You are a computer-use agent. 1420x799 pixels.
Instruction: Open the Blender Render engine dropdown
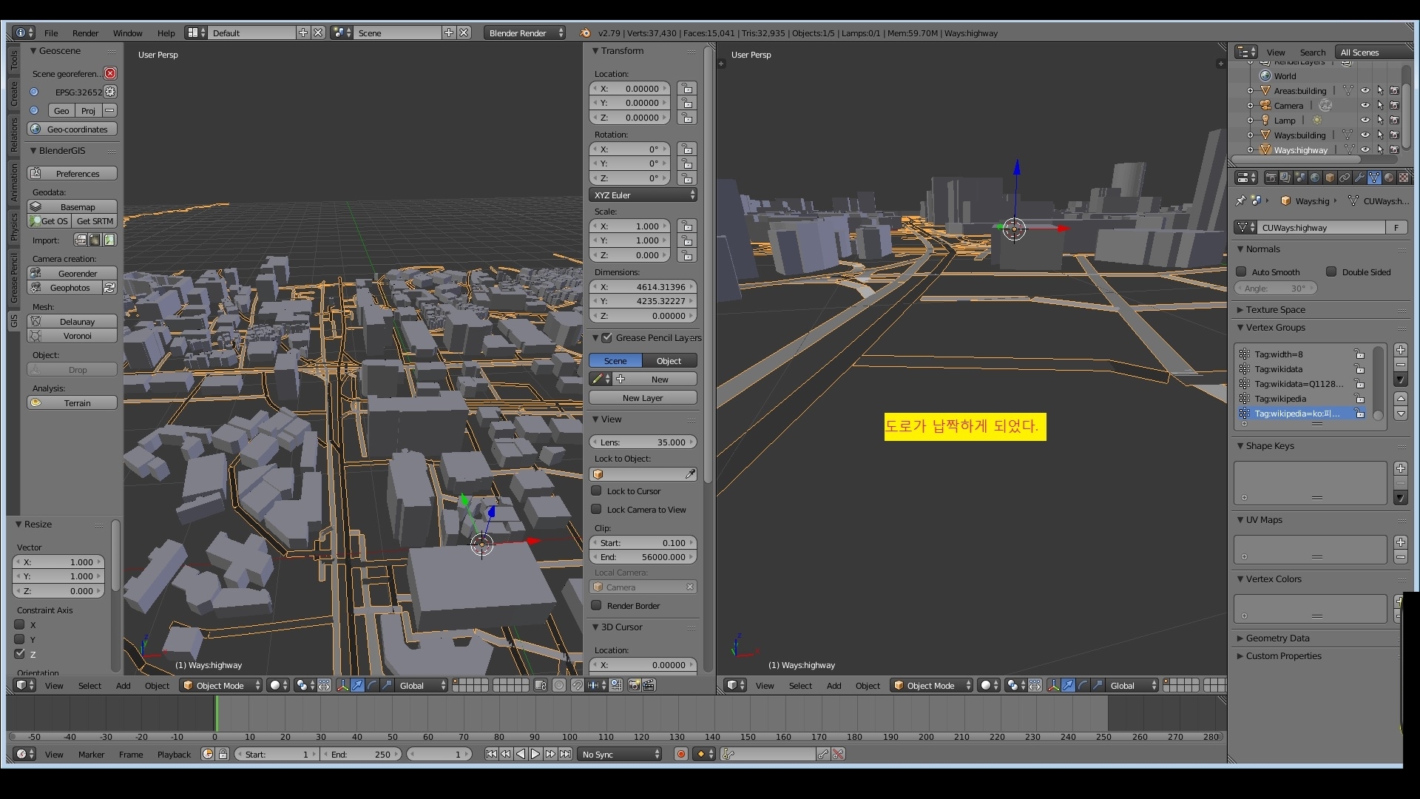[x=525, y=33]
